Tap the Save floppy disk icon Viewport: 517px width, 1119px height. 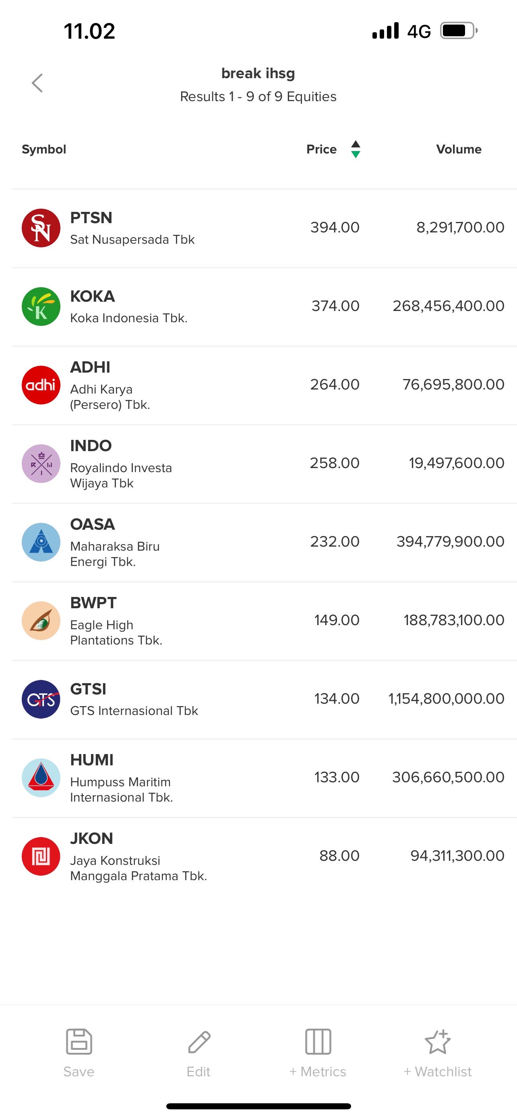coord(79,1041)
